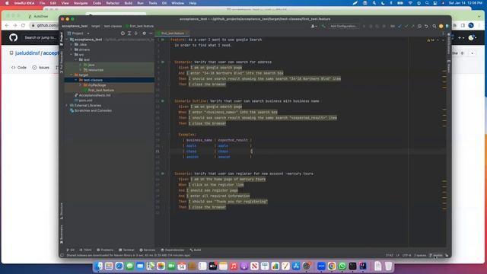Hide the Project tool window with minus icon

click(151, 33)
